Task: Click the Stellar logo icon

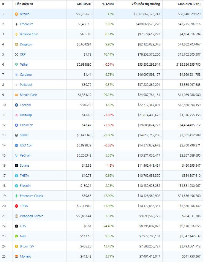Action: click(x=16, y=135)
